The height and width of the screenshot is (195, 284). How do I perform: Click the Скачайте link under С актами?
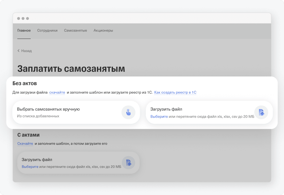[x=25, y=144]
